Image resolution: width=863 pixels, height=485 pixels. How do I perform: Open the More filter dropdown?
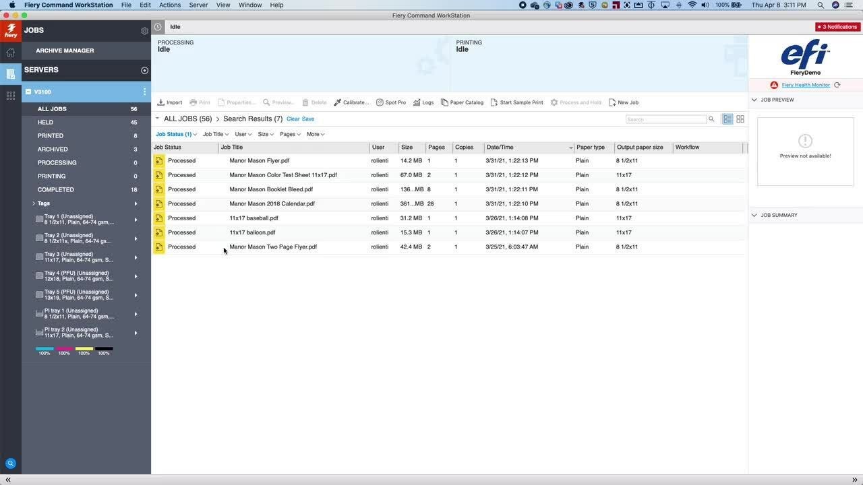[x=316, y=134]
